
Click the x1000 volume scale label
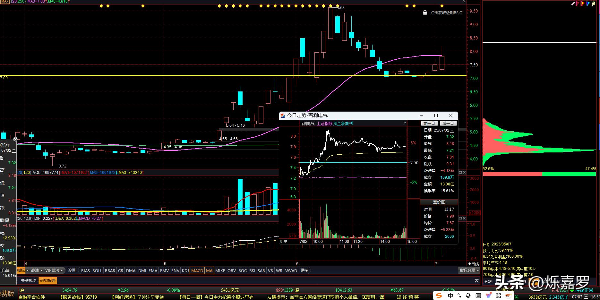[475, 213]
